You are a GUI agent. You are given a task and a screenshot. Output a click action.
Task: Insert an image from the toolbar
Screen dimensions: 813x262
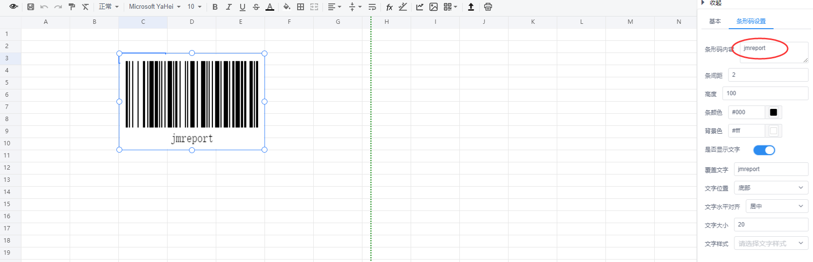coord(434,7)
